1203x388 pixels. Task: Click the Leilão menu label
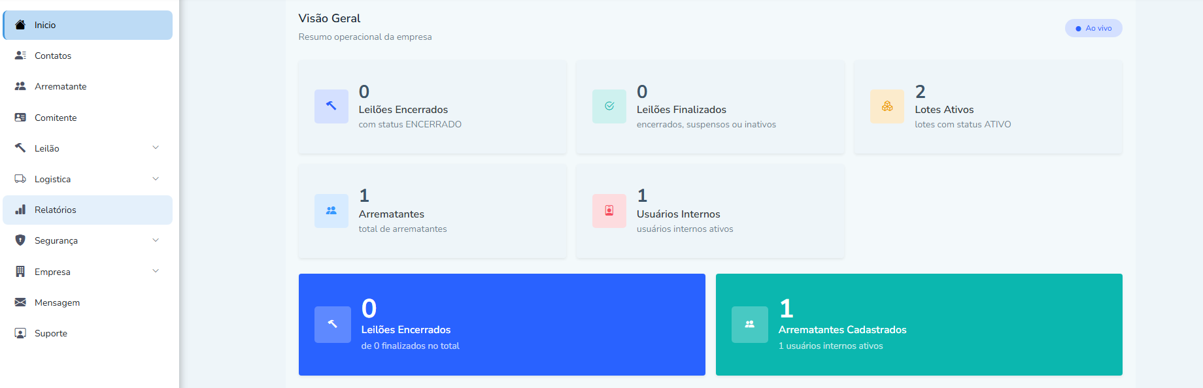47,148
